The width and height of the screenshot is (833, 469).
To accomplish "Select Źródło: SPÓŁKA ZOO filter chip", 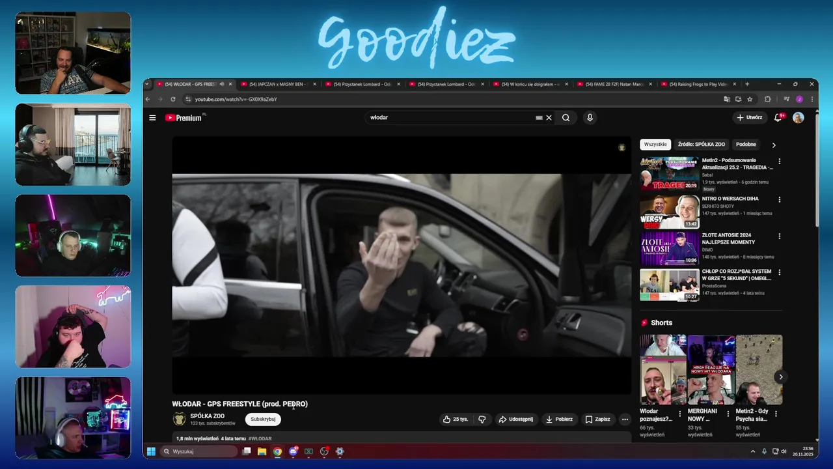I will pos(701,145).
